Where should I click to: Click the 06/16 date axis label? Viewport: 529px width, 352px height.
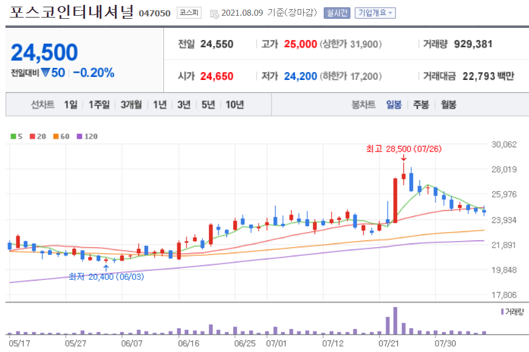click(188, 344)
